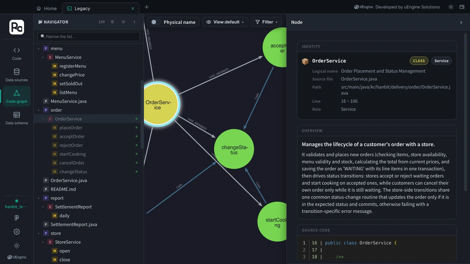The height and width of the screenshot is (264, 470).
Task: Toggle the Physical name switch
Action: pos(155,22)
